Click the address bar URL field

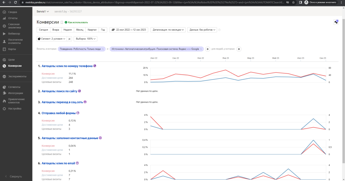tap(155, 2)
